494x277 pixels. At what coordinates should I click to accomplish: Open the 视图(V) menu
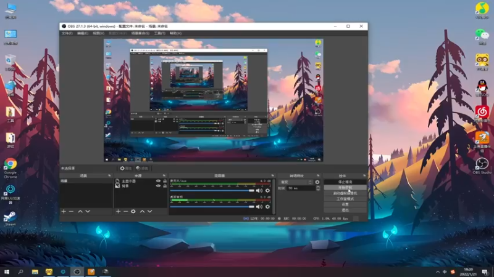pyautogui.click(x=98, y=33)
